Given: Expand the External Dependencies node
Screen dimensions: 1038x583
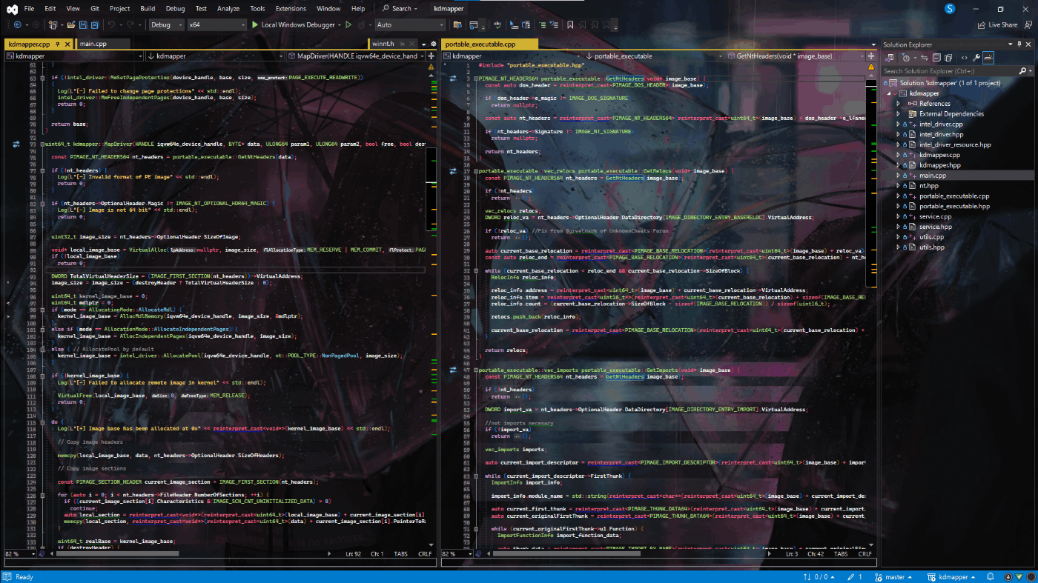Looking at the screenshot, I should click(x=899, y=114).
